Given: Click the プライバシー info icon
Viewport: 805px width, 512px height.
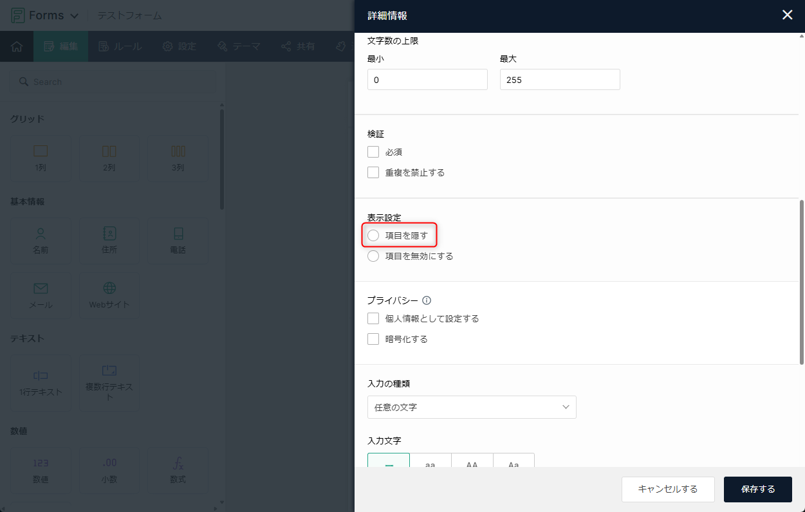Looking at the screenshot, I should click(x=427, y=300).
